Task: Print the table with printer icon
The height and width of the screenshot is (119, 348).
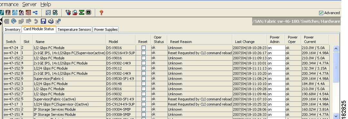Action: click(51, 21)
